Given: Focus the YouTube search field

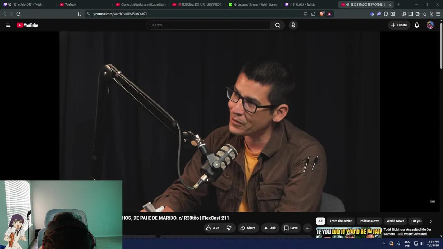Looking at the screenshot, I should click(x=208, y=25).
